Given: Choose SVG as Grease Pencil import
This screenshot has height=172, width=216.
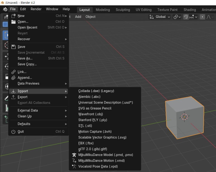Looking at the screenshot, I should tap(105, 108).
